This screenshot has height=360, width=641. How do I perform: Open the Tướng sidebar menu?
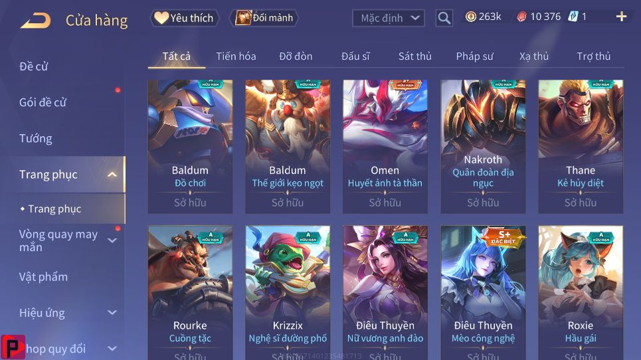(x=36, y=139)
